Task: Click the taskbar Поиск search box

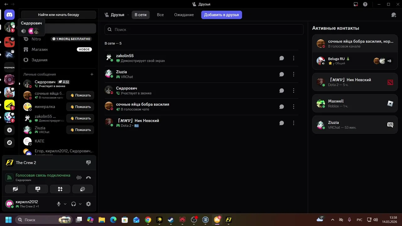Action: click(x=44, y=220)
